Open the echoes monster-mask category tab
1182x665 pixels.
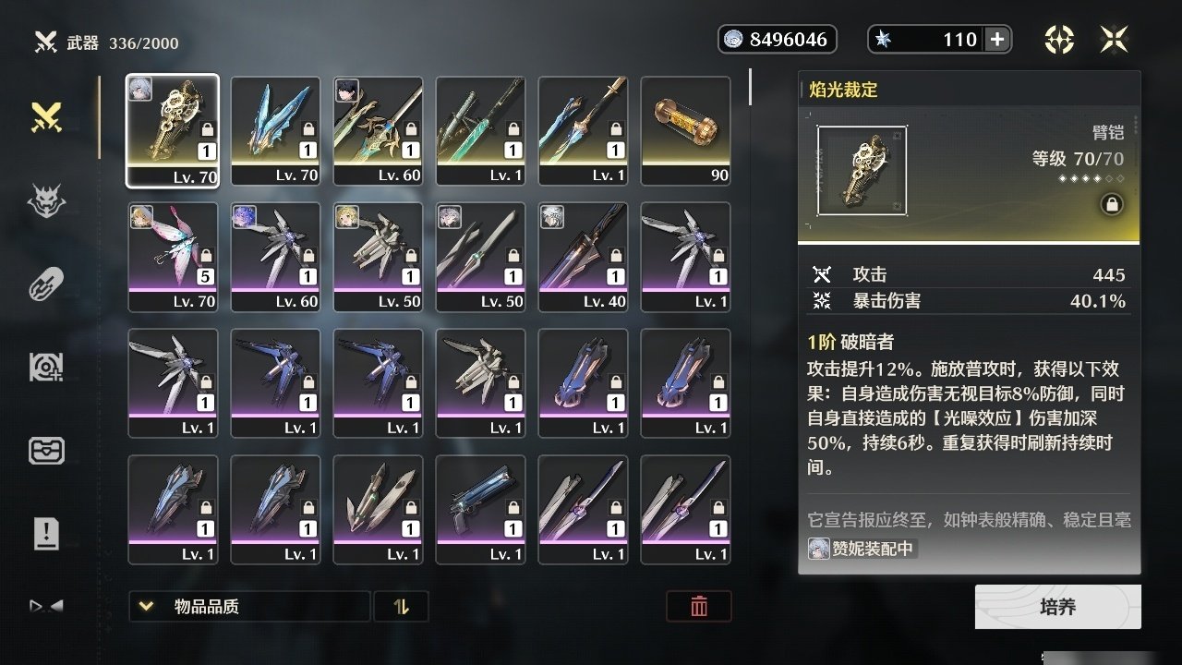click(x=46, y=200)
